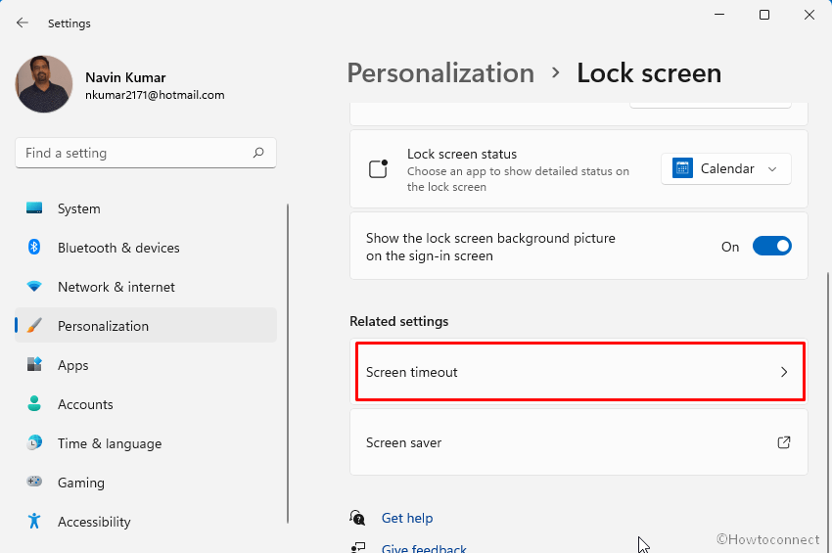Click the search magnifier icon

coord(258,153)
